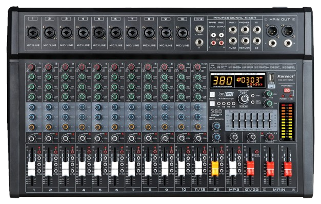Click the blue master AUX1 knob under DSP logo
The height and width of the screenshot is (204, 321).
pos(216,126)
